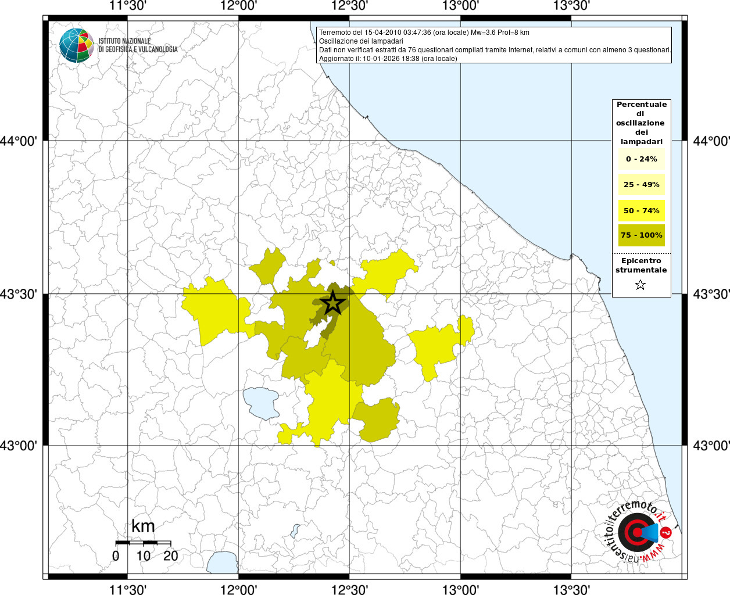The image size is (730, 595).
Task: Click the 'Terremoto del 15-04-2010' header line
Action: (x=424, y=33)
